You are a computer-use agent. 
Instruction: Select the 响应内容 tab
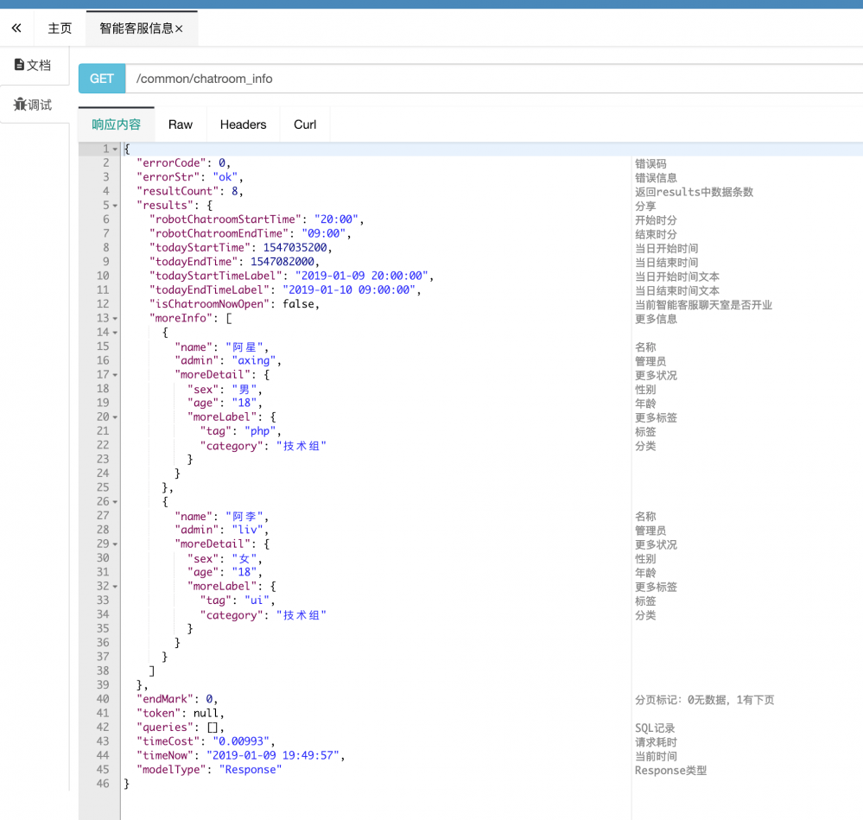click(x=115, y=124)
